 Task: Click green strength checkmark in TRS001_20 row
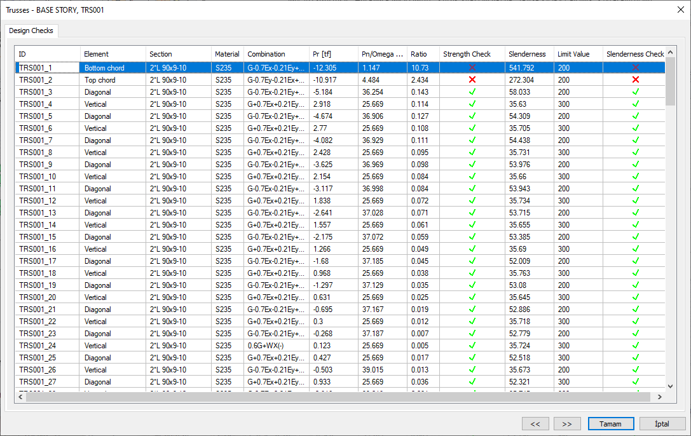pyautogui.click(x=472, y=297)
